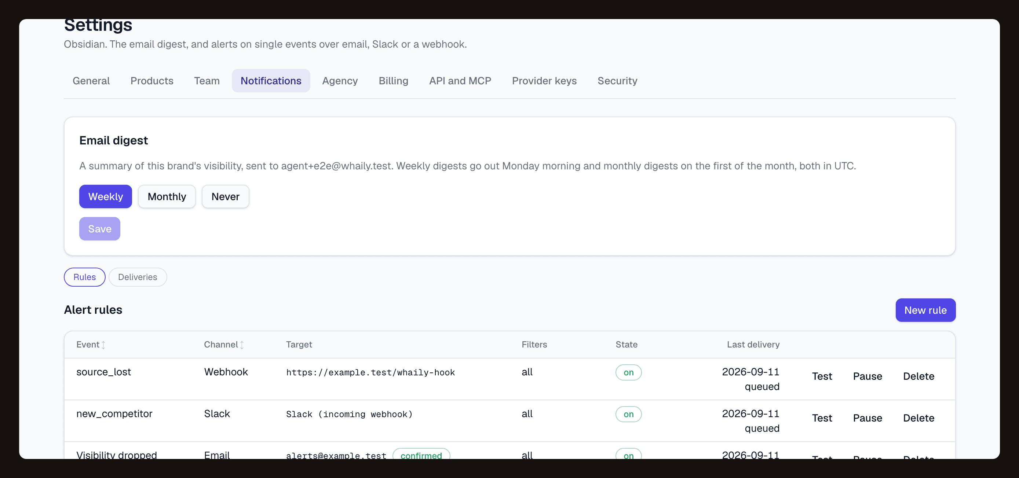Save the email digest setting

pos(100,229)
